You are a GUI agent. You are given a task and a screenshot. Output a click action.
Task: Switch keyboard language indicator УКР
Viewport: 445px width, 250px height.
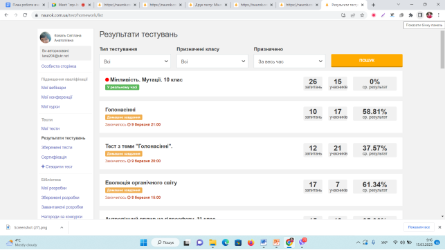(x=384, y=242)
